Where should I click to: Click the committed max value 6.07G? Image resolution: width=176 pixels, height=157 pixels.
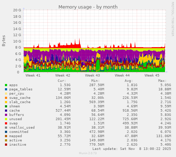click(x=166, y=132)
